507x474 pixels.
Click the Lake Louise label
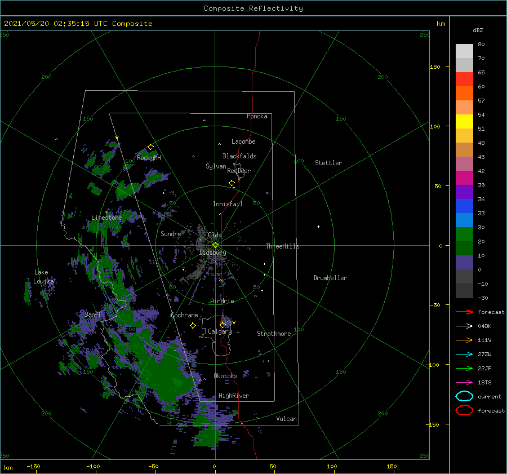click(43, 277)
